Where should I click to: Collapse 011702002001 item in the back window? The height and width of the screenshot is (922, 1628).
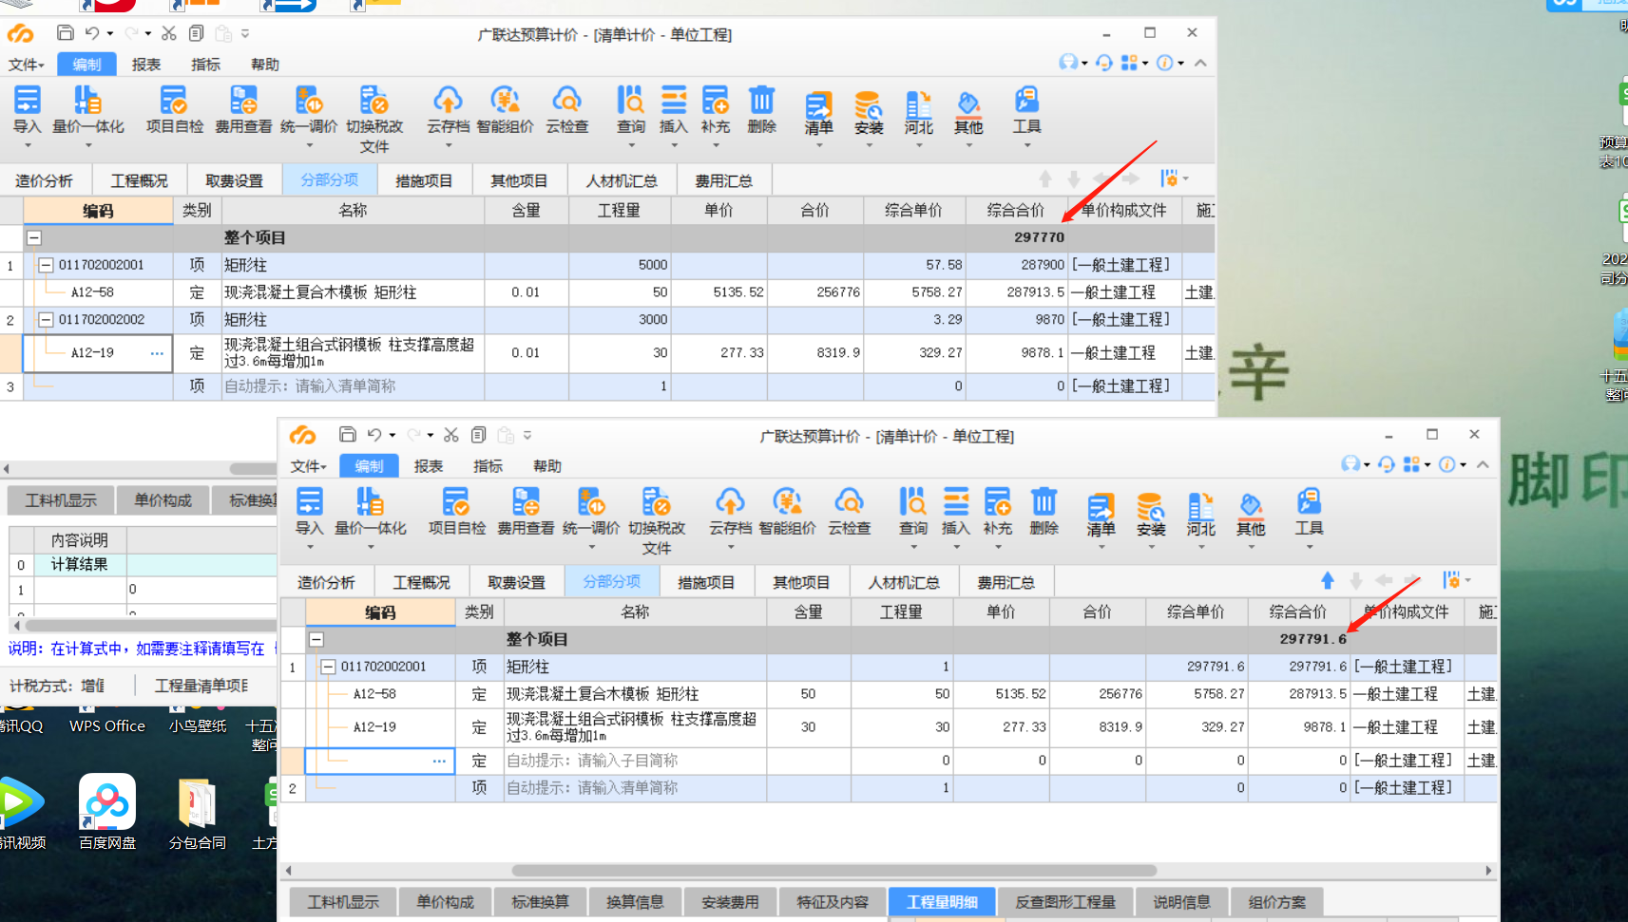coord(46,265)
